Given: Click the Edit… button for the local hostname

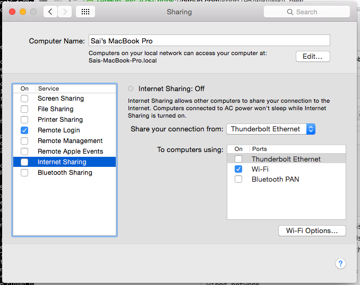Looking at the screenshot, I should (x=313, y=56).
